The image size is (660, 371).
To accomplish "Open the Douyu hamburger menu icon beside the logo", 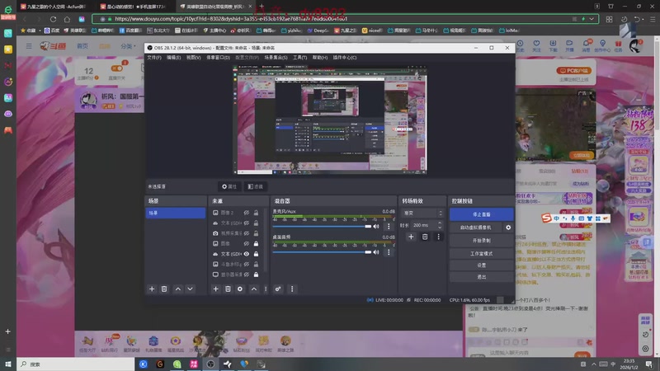I will (29, 46).
